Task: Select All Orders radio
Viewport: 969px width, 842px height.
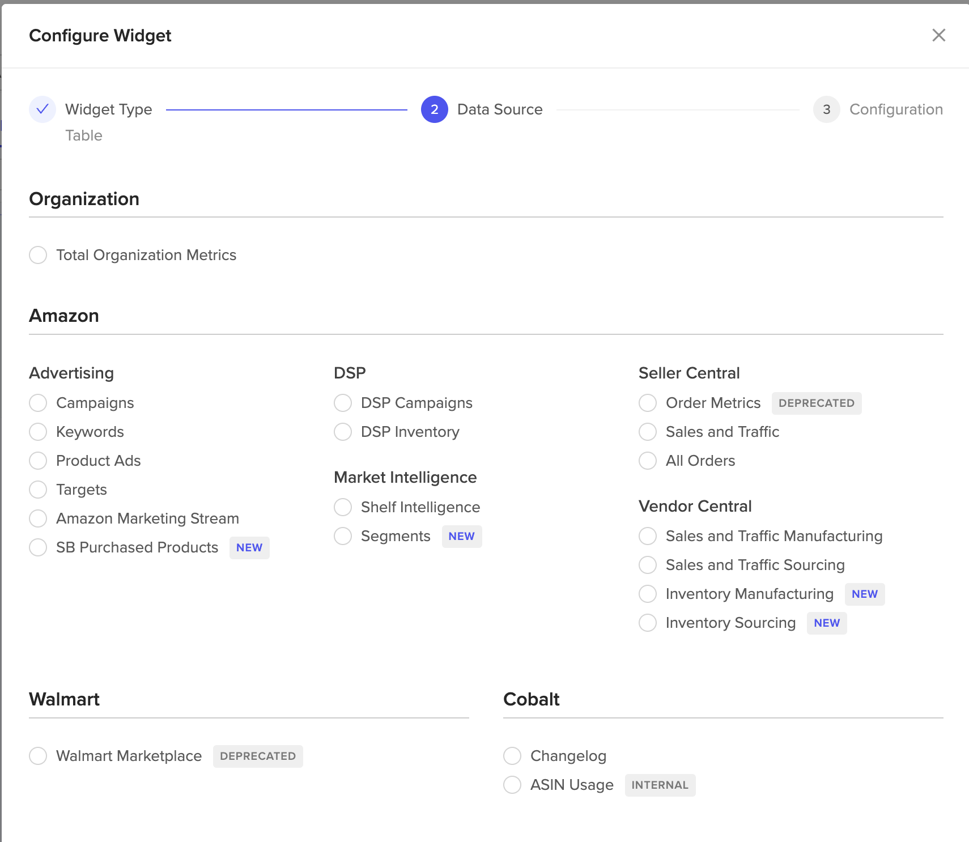Action: [648, 461]
